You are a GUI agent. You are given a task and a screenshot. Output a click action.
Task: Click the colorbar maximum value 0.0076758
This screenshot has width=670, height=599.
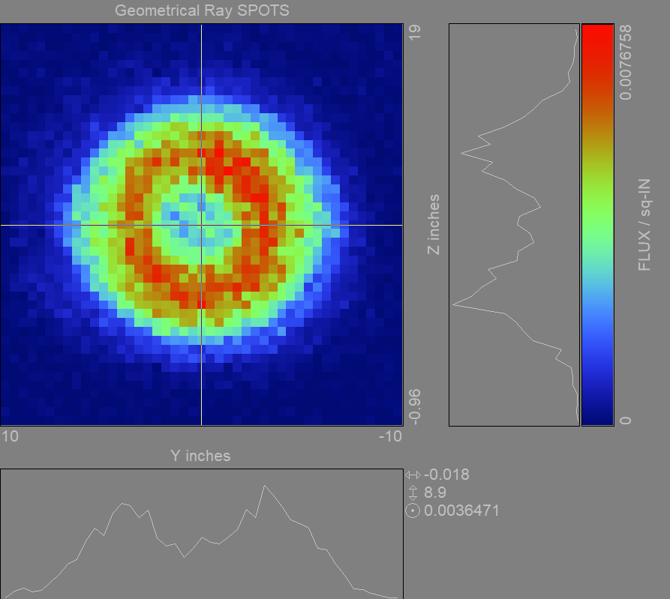click(625, 62)
